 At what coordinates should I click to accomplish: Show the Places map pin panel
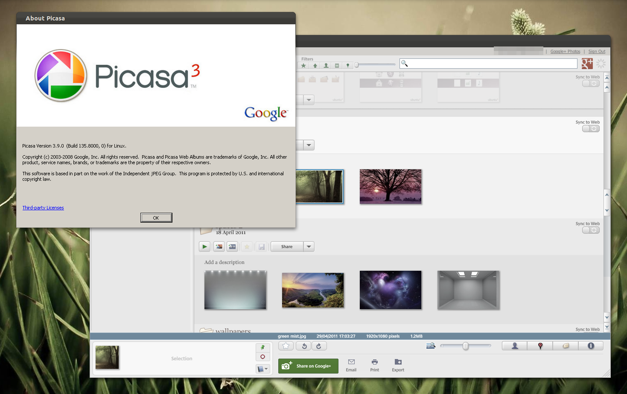(x=540, y=346)
